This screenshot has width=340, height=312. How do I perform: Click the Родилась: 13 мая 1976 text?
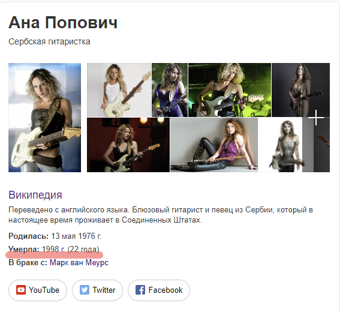point(55,236)
